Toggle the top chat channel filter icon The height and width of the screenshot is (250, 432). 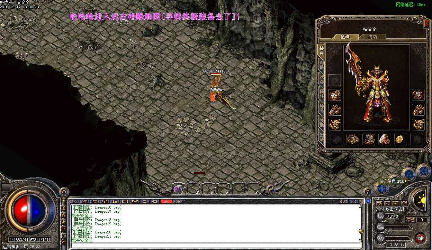point(64,208)
